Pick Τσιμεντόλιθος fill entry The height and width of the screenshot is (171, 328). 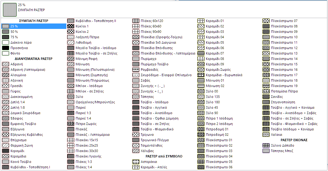click(152, 145)
